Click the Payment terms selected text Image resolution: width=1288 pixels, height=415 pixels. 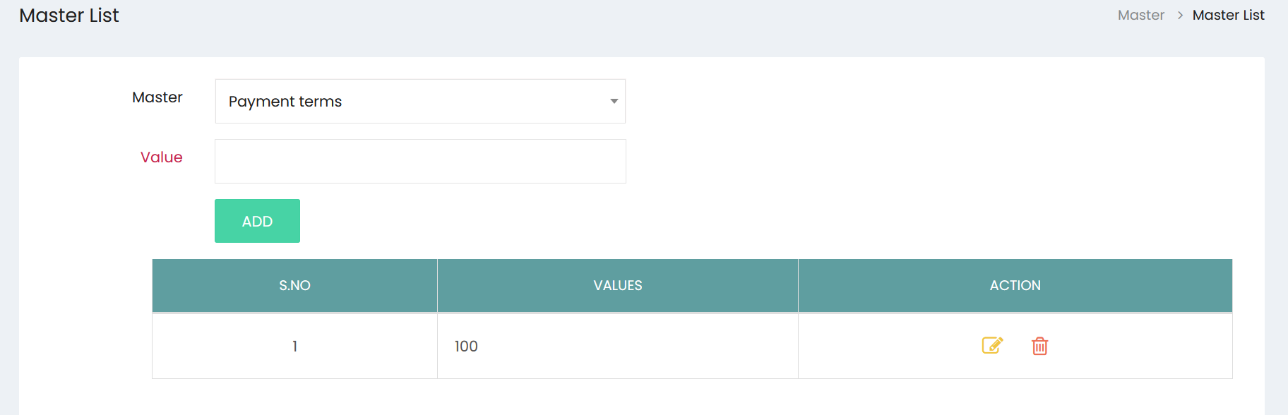[285, 102]
